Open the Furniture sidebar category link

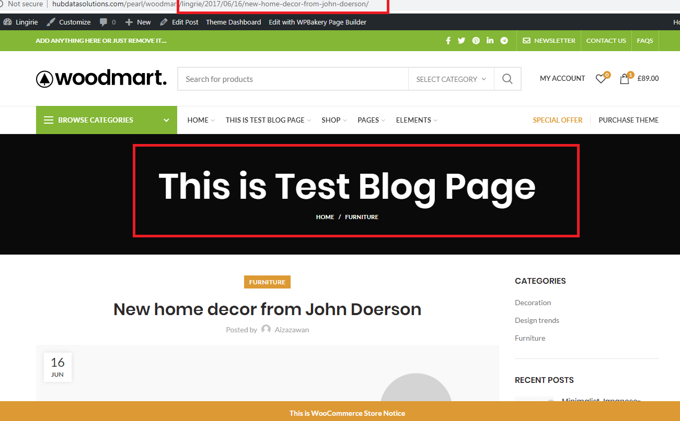click(530, 338)
